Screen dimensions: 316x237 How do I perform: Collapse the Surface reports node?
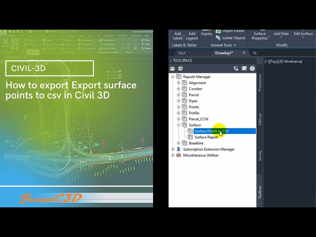pyautogui.click(x=179, y=125)
